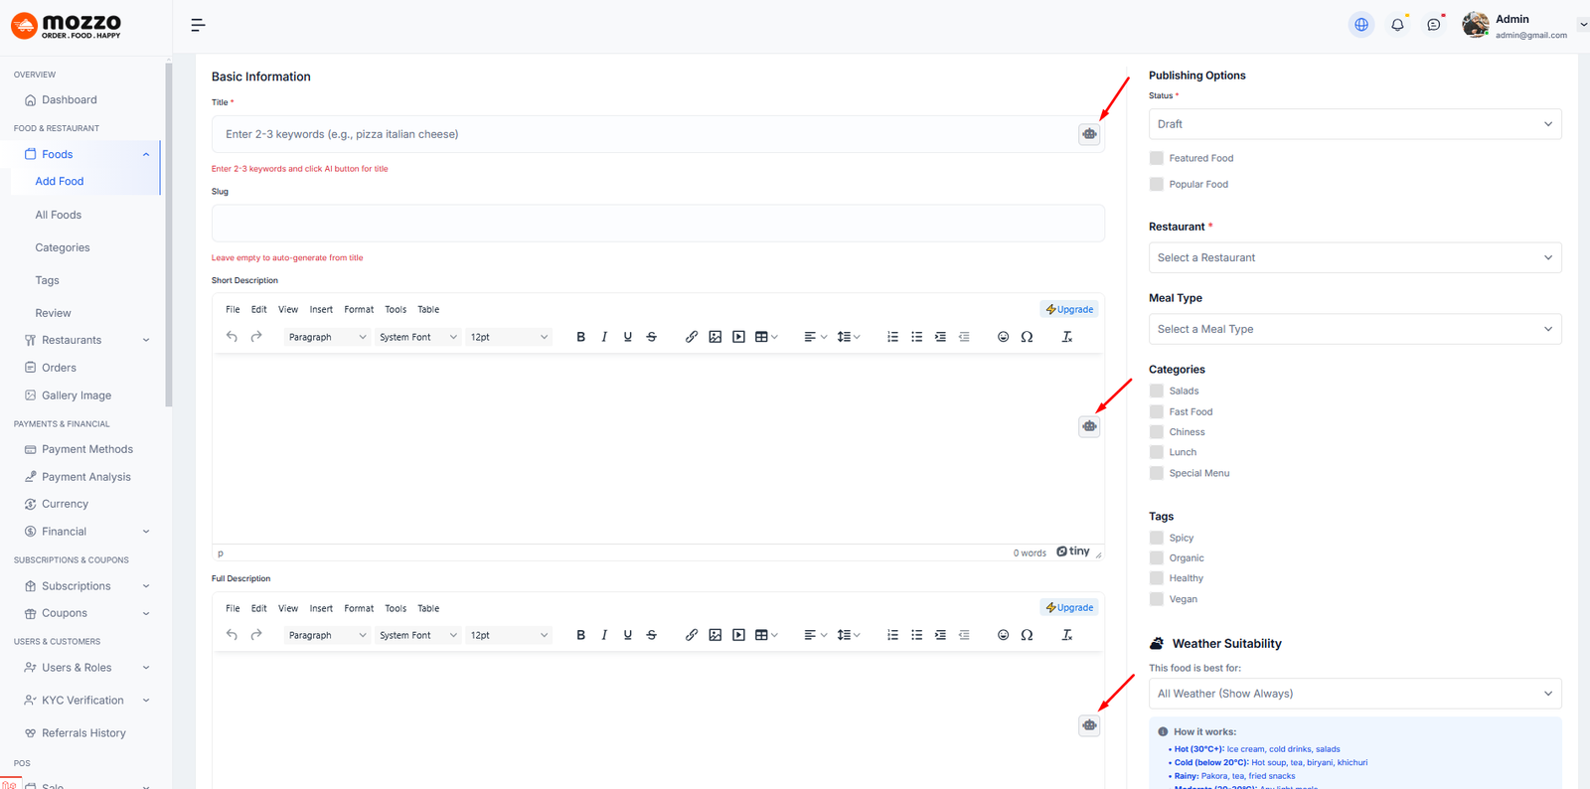1590x789 pixels.
Task: Tick the Vegan tag checkbox
Action: click(x=1157, y=599)
